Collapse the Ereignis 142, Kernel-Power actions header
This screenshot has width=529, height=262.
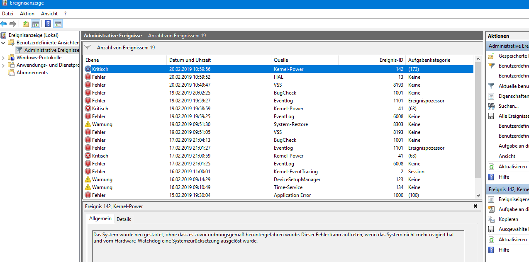point(507,189)
